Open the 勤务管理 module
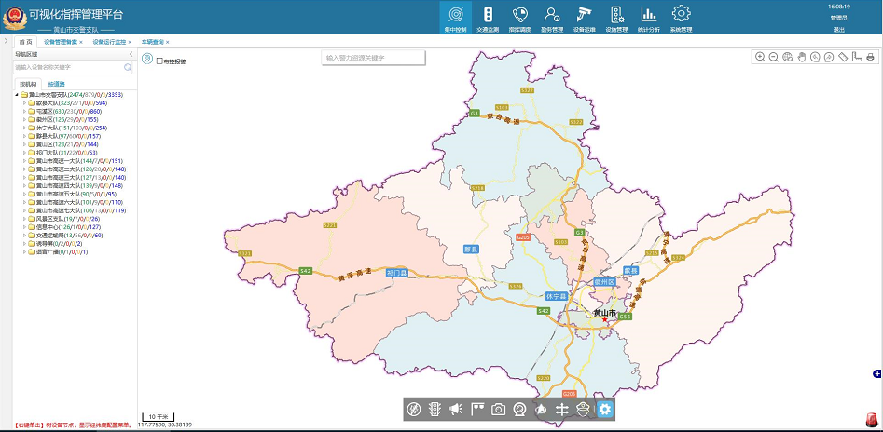The width and height of the screenshot is (883, 432). 552,18
